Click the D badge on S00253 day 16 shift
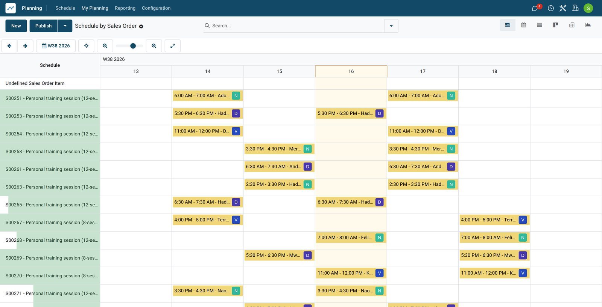Viewport: 602px width, 307px height. coord(380,113)
